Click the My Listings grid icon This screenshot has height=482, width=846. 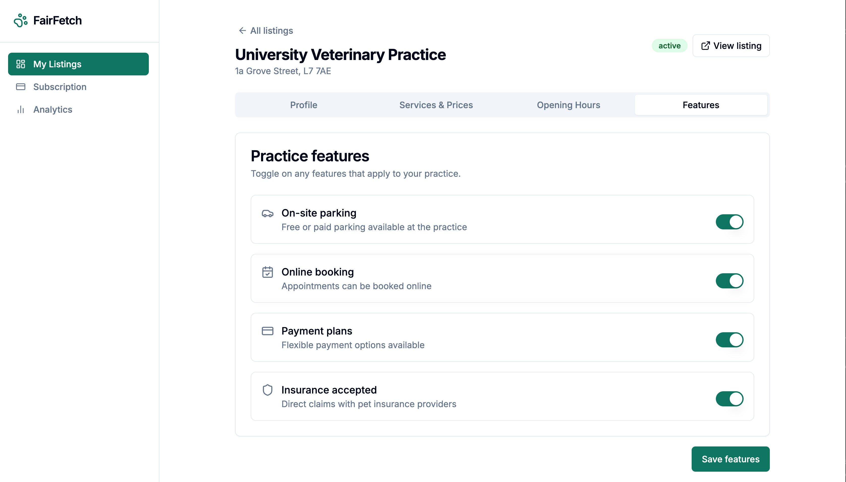pyautogui.click(x=20, y=64)
